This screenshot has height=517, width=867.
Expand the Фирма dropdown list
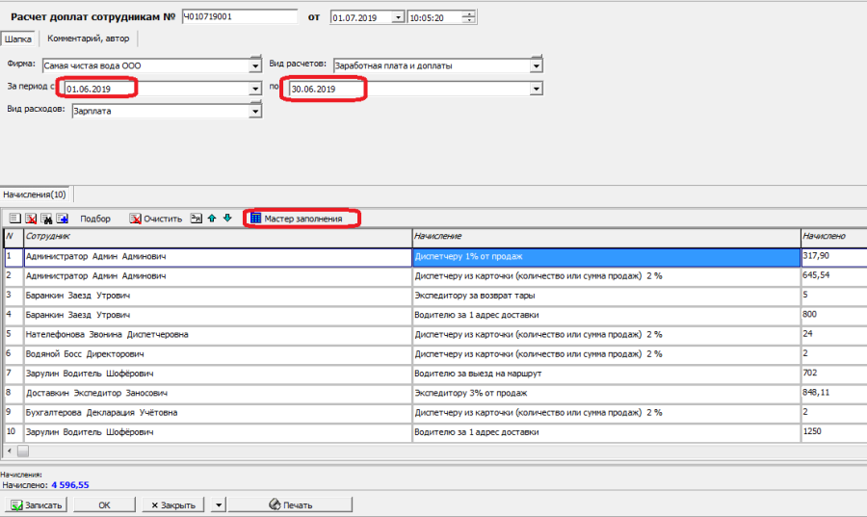tap(255, 66)
